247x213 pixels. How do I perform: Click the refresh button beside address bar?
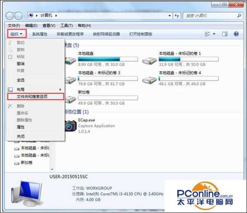(x=177, y=16)
